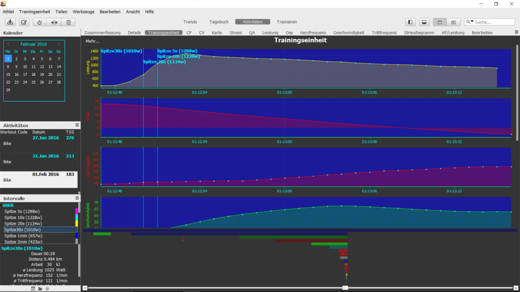Click the trash delete activity icon
Viewport: 520px width, 292px height.
[x=68, y=22]
